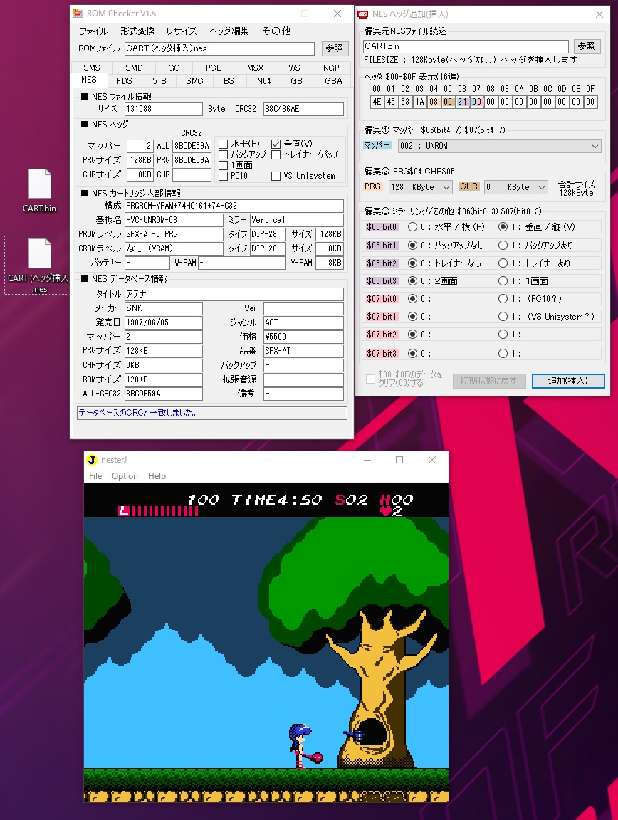Switch to PCE tab
This screenshot has height=820, width=618.
(214, 68)
